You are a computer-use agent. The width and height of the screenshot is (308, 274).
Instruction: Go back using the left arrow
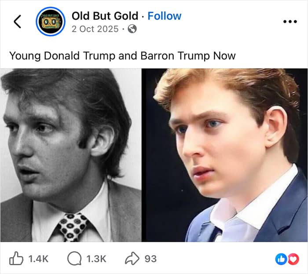click(x=18, y=22)
